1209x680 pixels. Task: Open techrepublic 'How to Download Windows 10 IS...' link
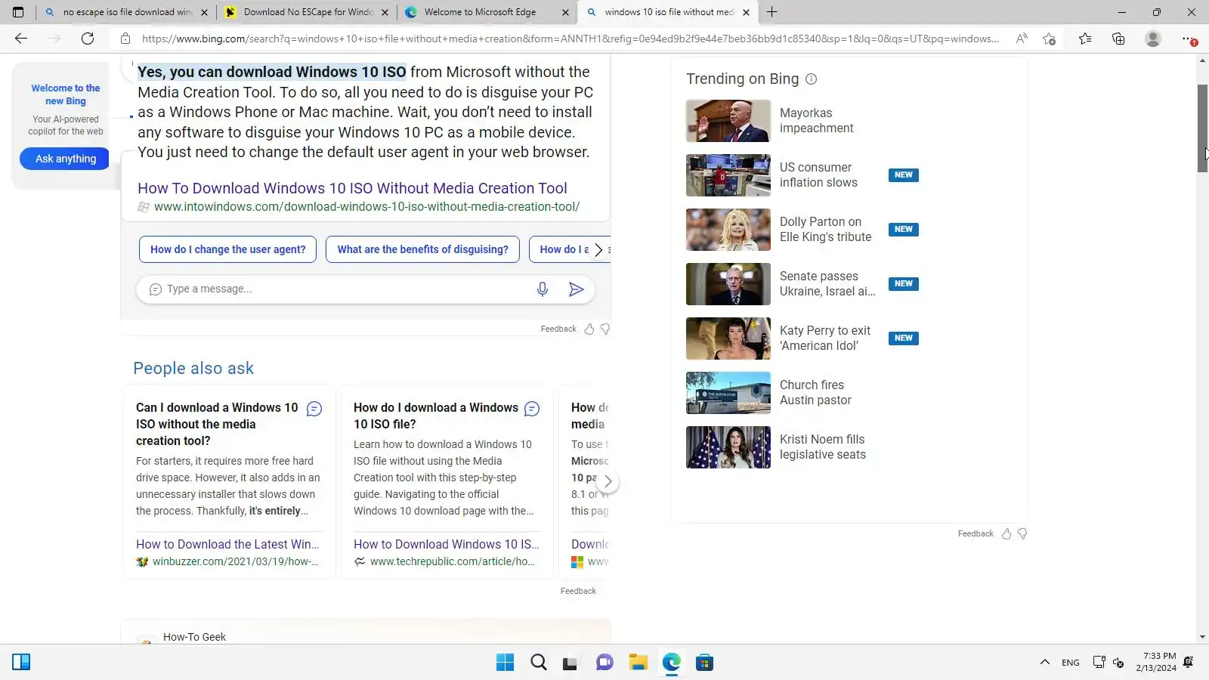pos(446,544)
